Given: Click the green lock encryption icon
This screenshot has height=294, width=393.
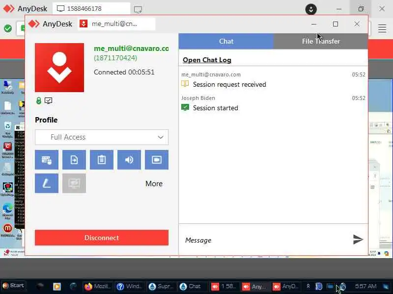Looking at the screenshot, I should [x=39, y=101].
